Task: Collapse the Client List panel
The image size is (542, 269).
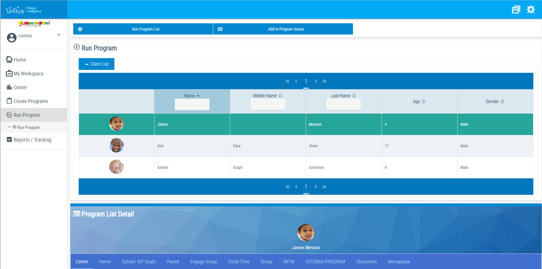Action: [96, 64]
